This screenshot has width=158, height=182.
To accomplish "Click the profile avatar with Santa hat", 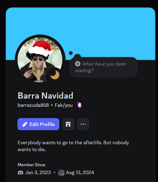I will point(40,60).
